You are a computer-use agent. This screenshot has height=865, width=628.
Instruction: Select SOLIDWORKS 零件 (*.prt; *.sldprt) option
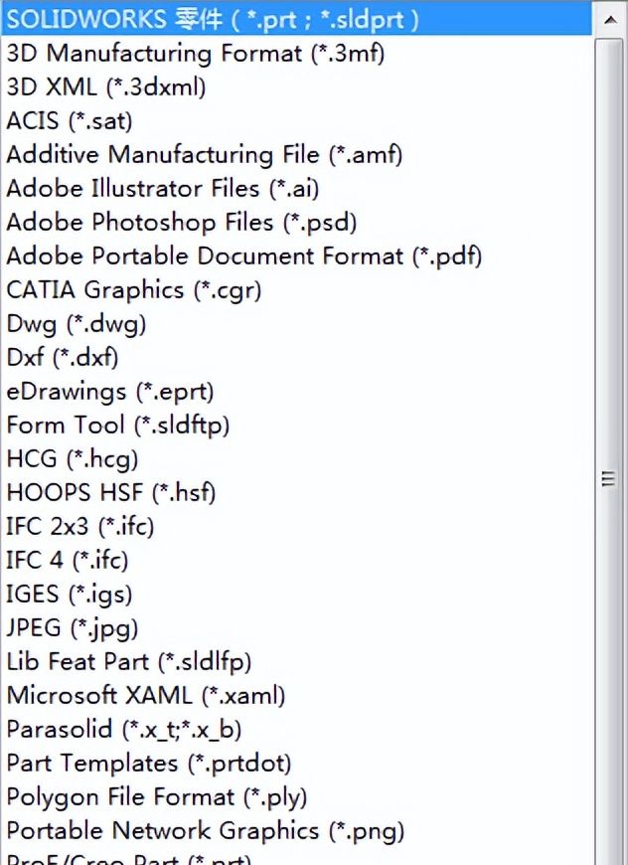click(213, 19)
